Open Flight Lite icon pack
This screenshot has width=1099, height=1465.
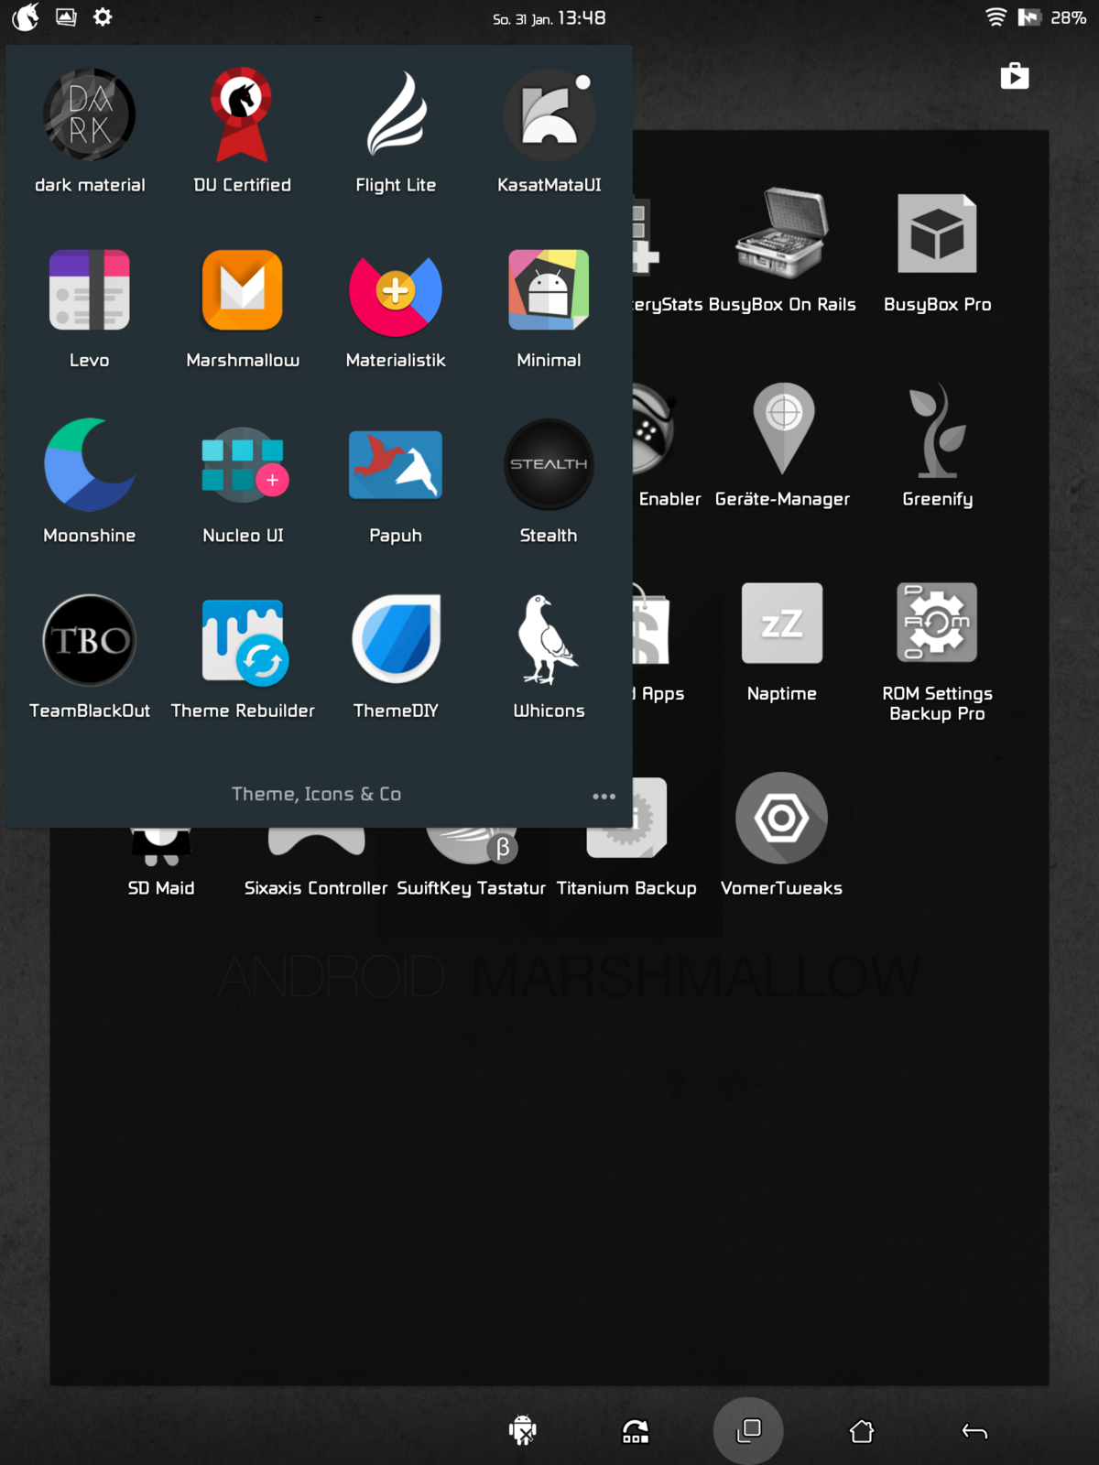pos(396,116)
